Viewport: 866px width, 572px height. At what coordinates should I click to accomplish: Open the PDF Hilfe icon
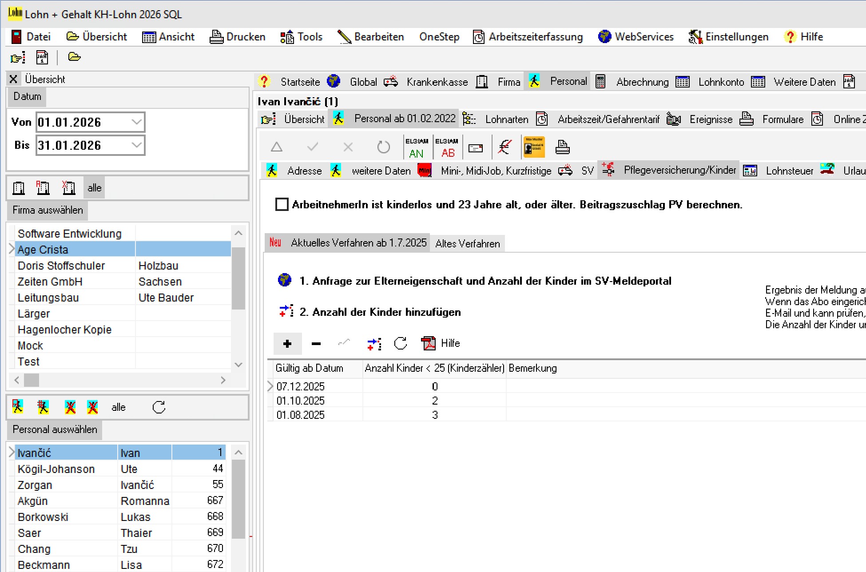[429, 343]
